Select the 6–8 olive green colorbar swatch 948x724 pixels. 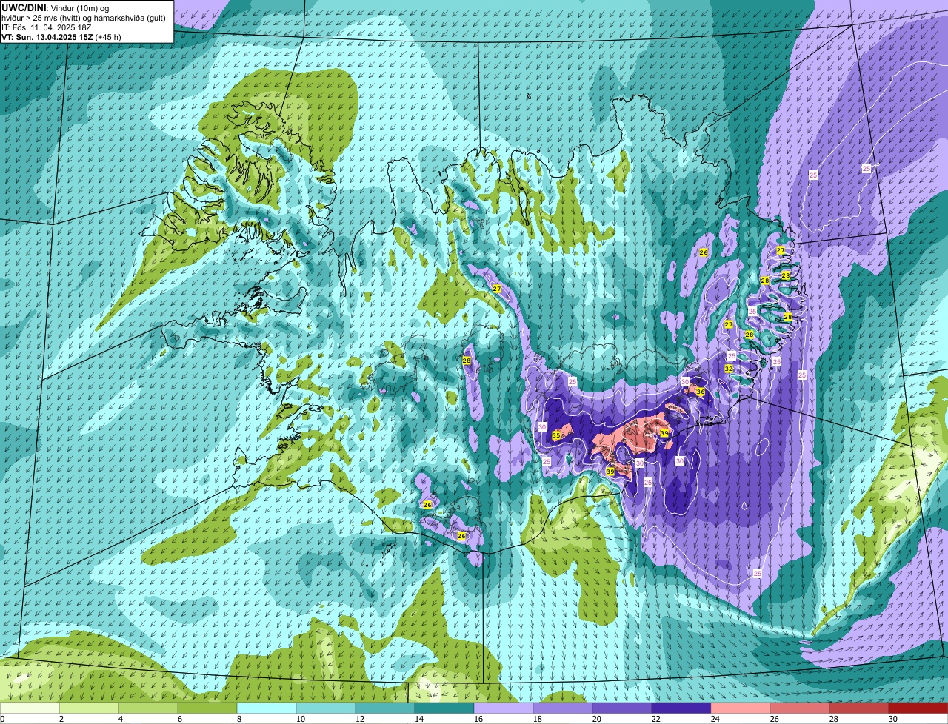click(x=207, y=708)
